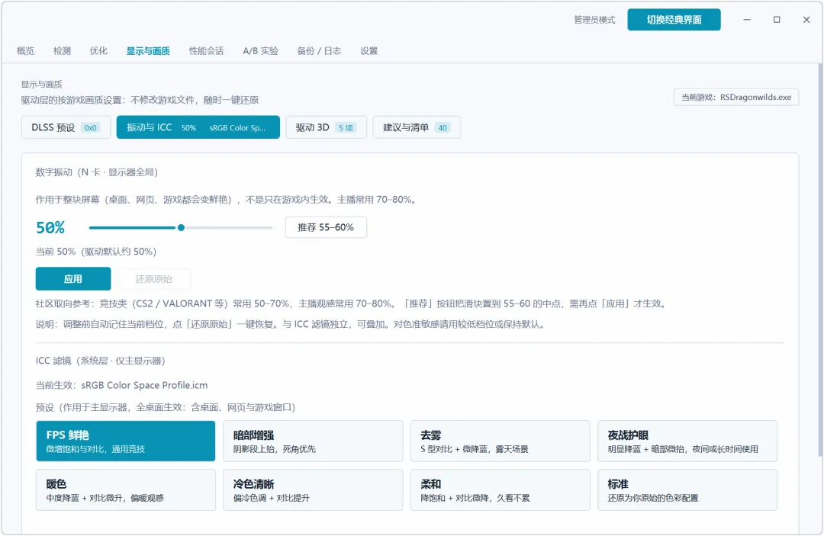Click the 推荐 55–60% button
This screenshot has height=536, width=824.
(x=326, y=227)
